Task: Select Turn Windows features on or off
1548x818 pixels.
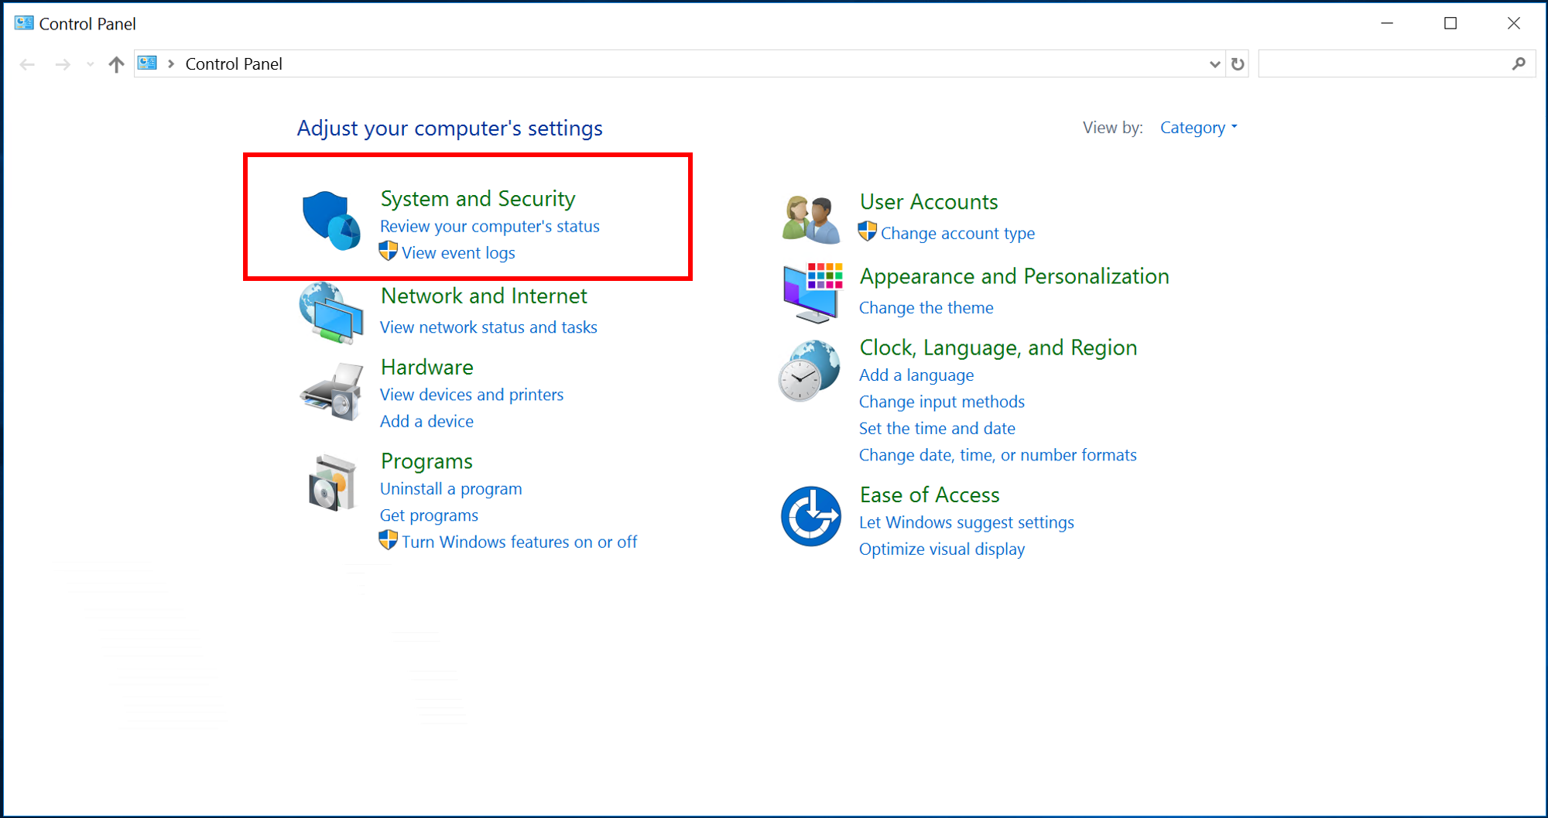Action: [519, 542]
